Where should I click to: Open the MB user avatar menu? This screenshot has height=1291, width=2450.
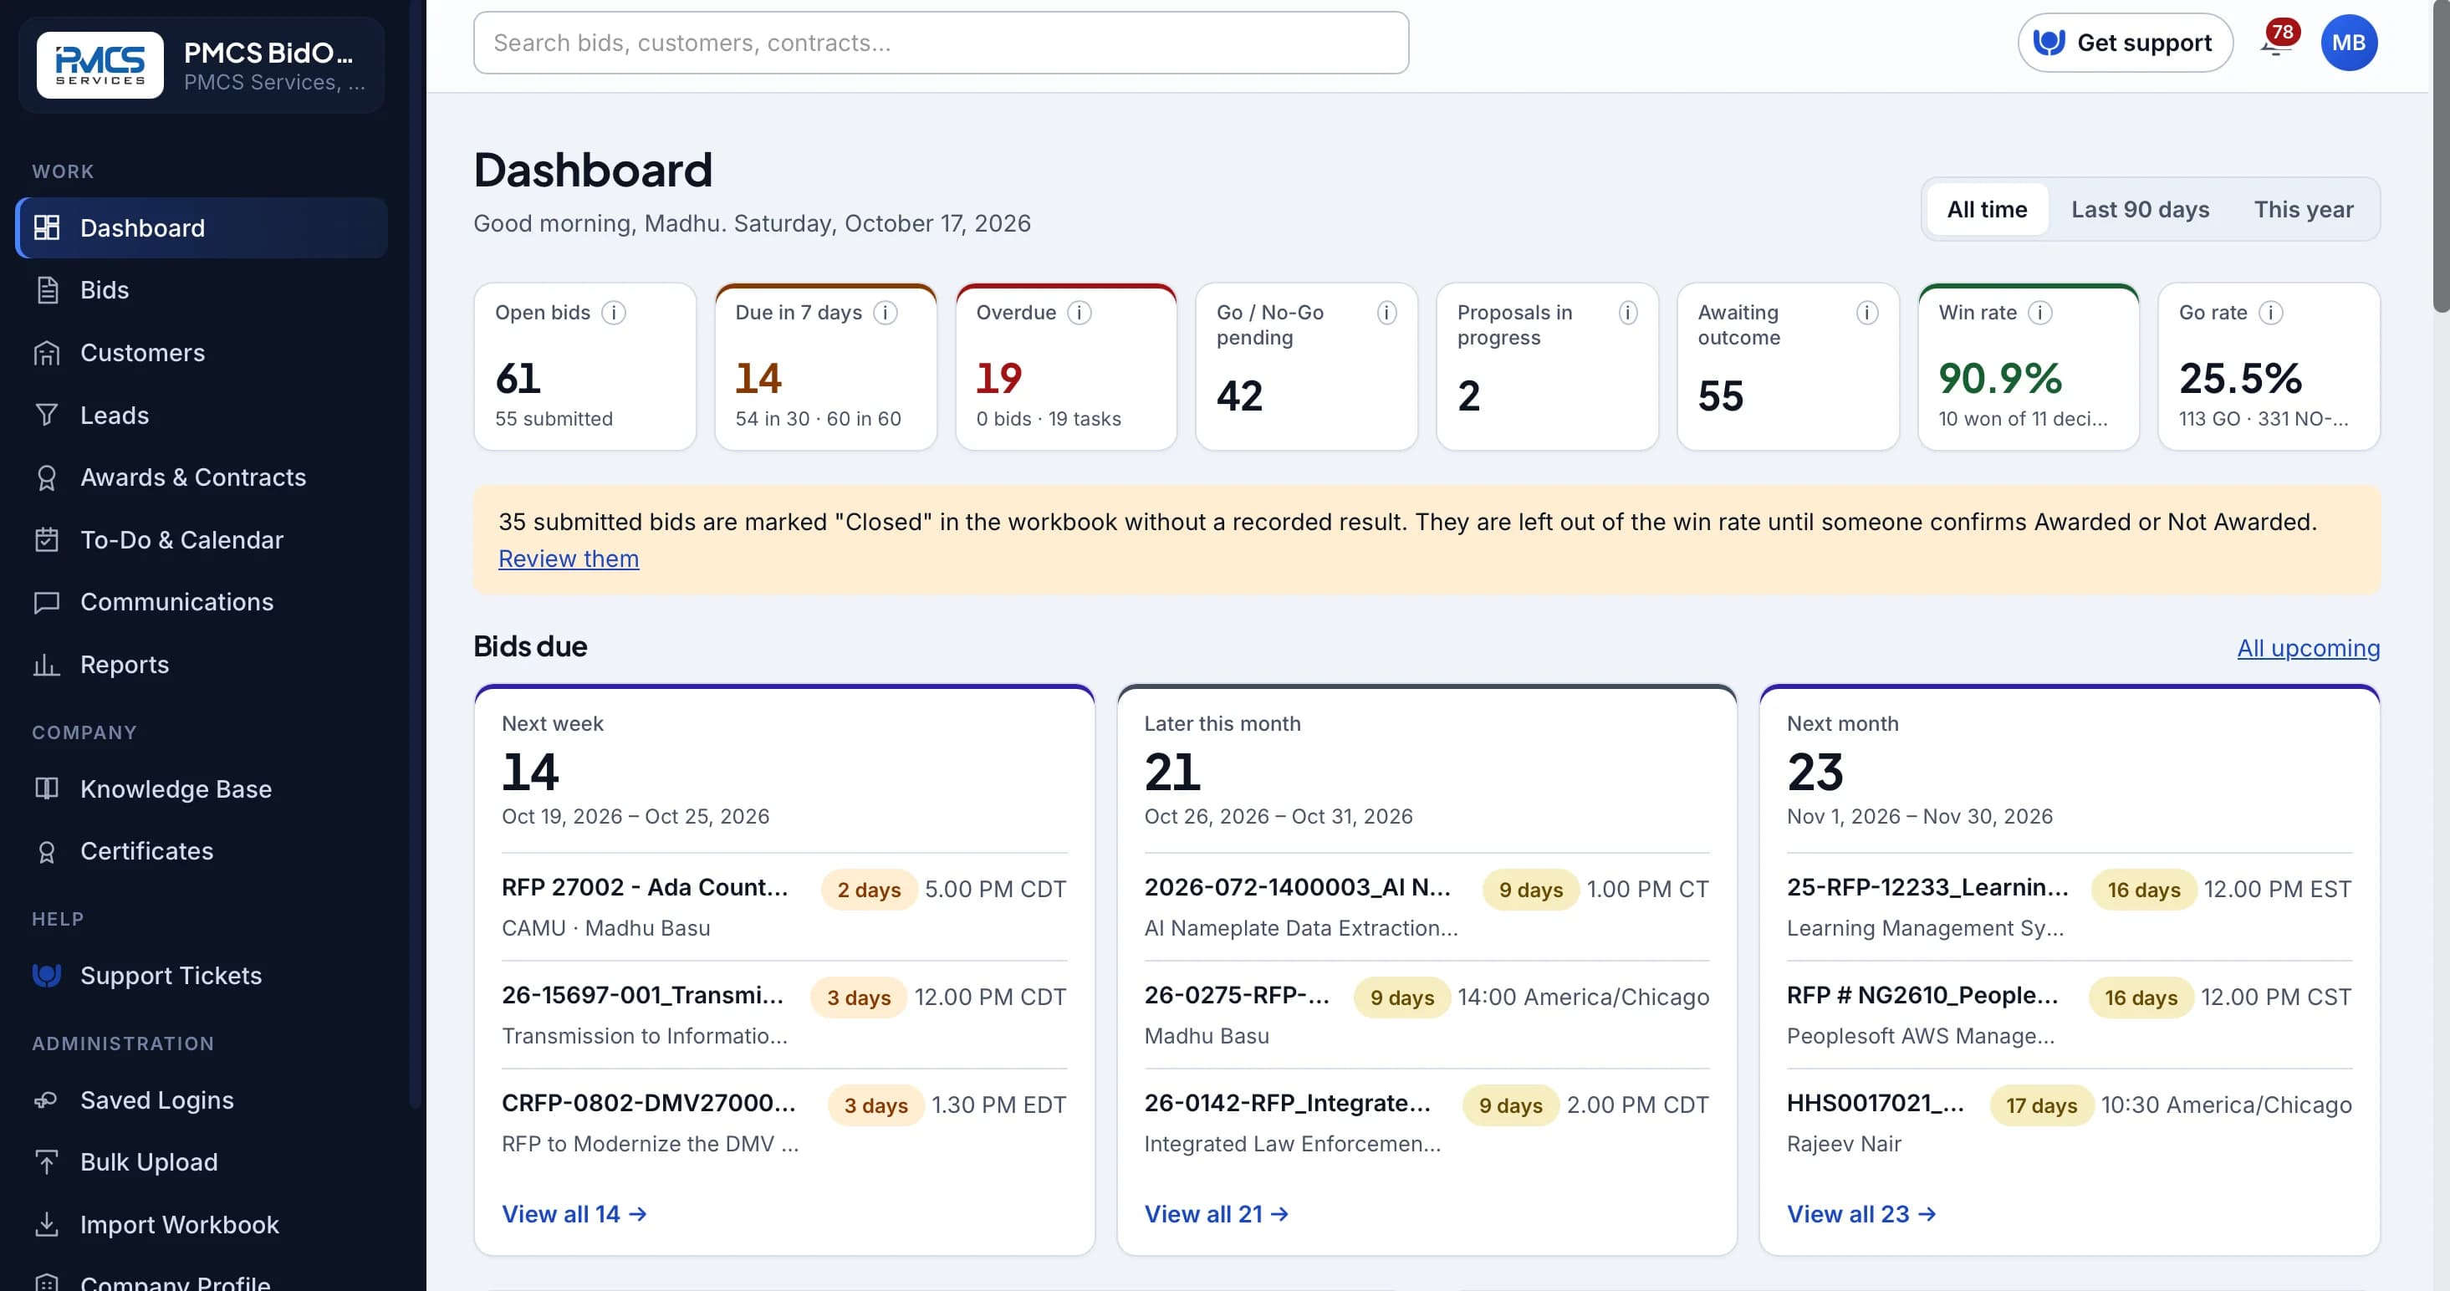coord(2348,43)
